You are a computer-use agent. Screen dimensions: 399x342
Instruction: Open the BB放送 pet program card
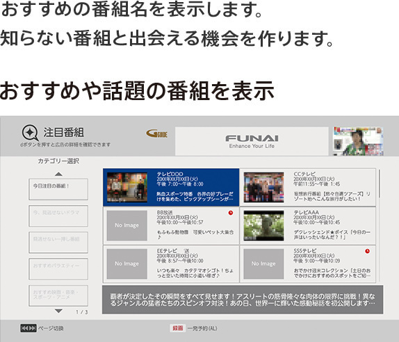(171, 226)
